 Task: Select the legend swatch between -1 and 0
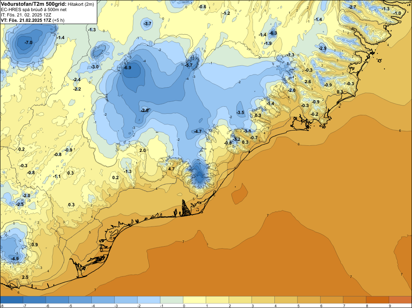[x=171, y=300]
